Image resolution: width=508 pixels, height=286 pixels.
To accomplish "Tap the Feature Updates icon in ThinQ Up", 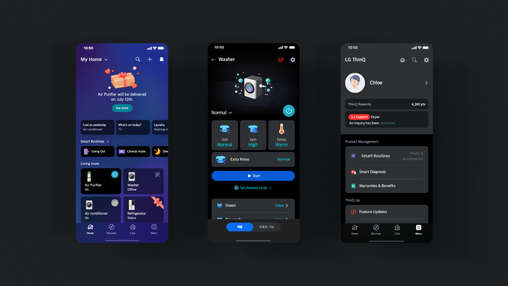I will point(353,211).
